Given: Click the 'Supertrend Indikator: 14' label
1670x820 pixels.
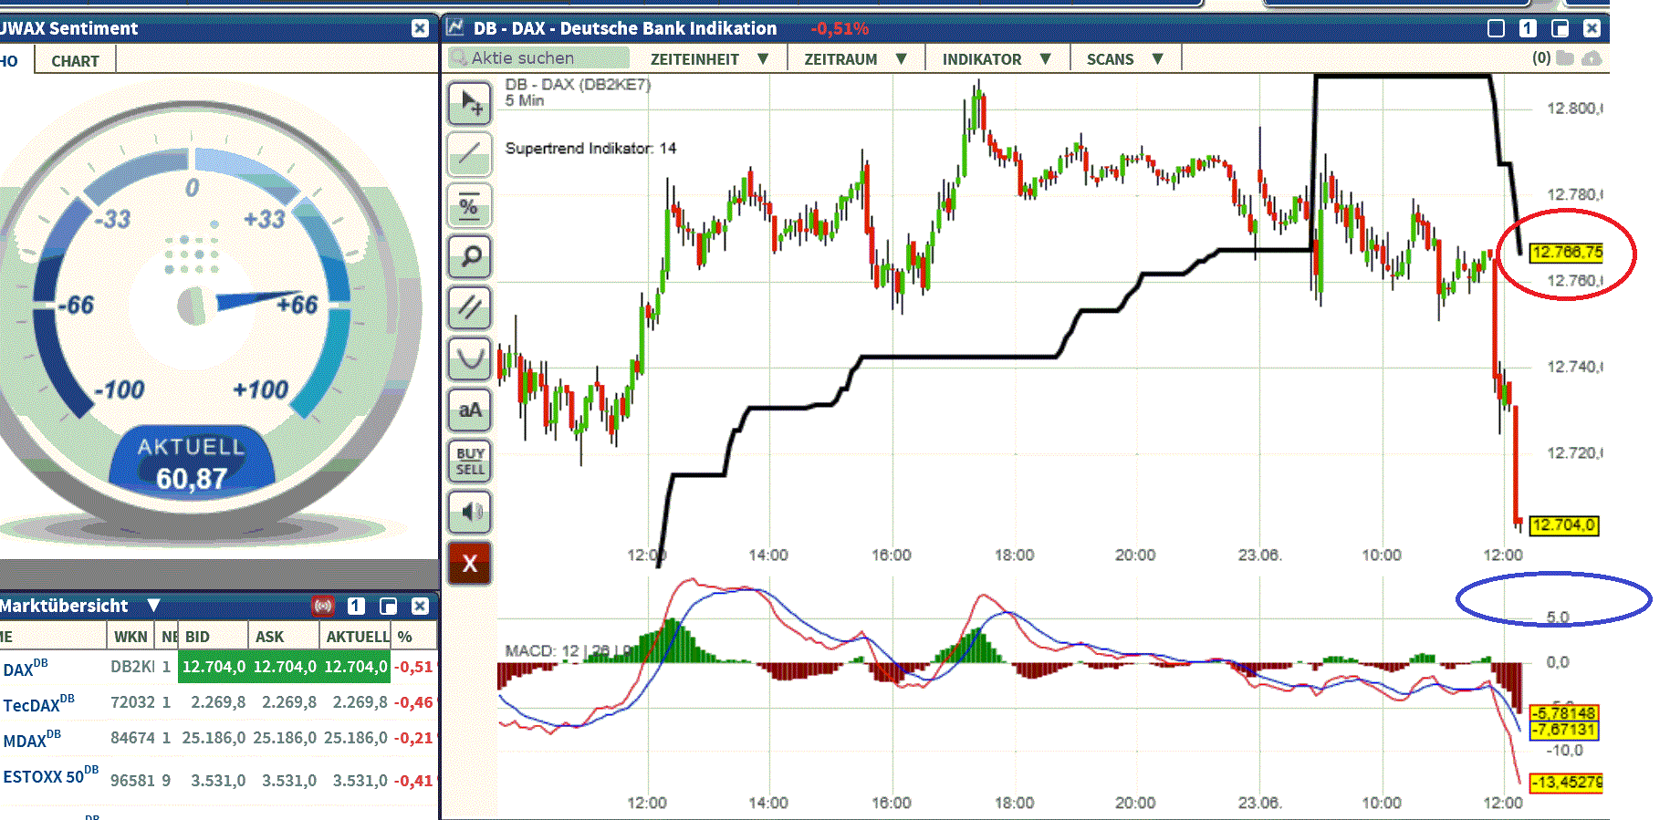Looking at the screenshot, I should pyautogui.click(x=590, y=148).
